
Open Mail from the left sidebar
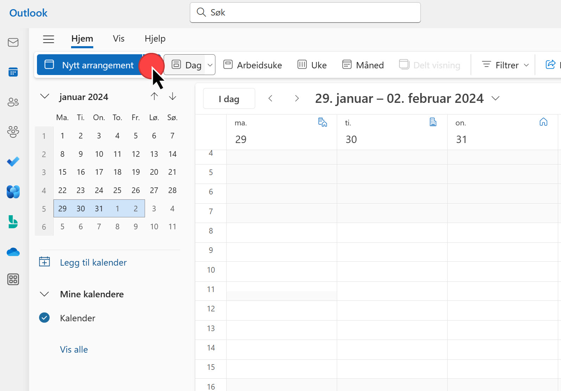click(x=13, y=42)
